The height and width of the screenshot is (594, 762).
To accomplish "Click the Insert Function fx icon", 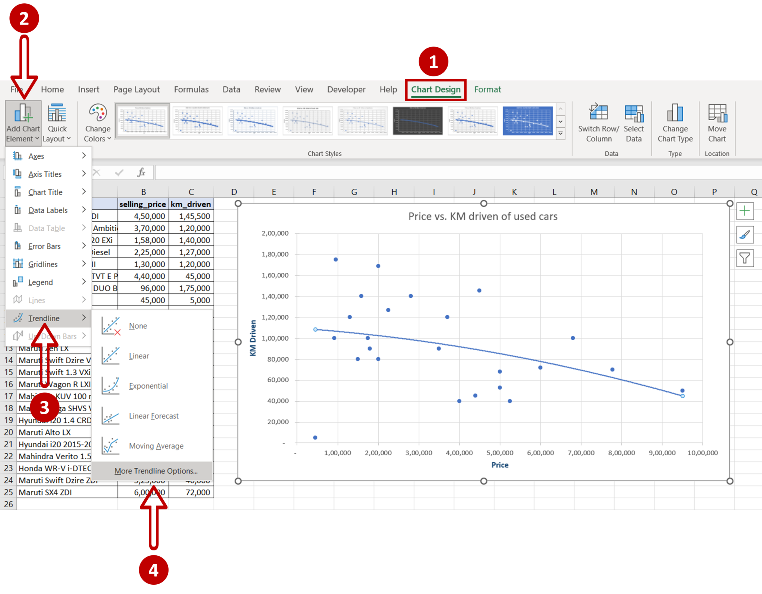I will (141, 172).
